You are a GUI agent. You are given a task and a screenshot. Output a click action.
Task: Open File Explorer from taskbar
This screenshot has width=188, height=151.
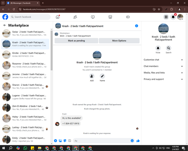39,148
